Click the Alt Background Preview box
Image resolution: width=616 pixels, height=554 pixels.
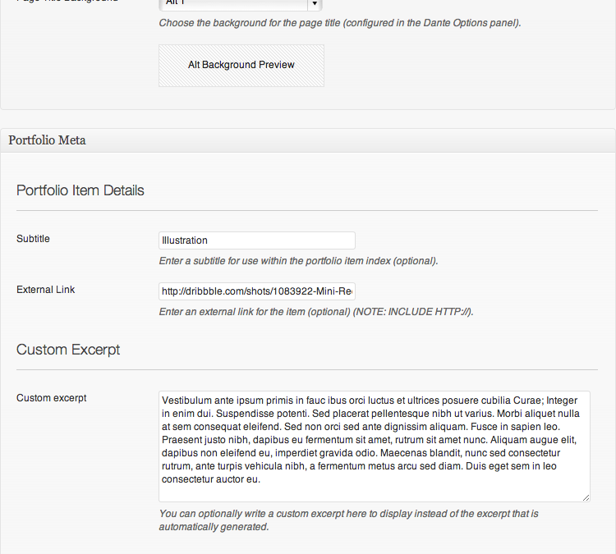tap(241, 66)
